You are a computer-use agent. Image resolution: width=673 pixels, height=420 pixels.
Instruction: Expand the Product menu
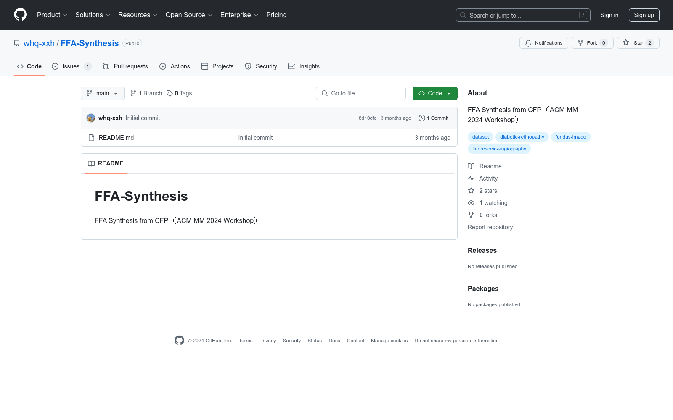coord(52,15)
